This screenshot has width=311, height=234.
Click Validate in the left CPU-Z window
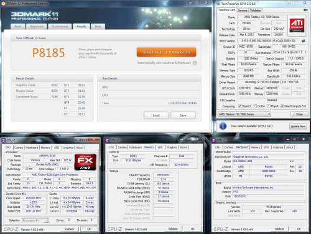click(x=69, y=229)
